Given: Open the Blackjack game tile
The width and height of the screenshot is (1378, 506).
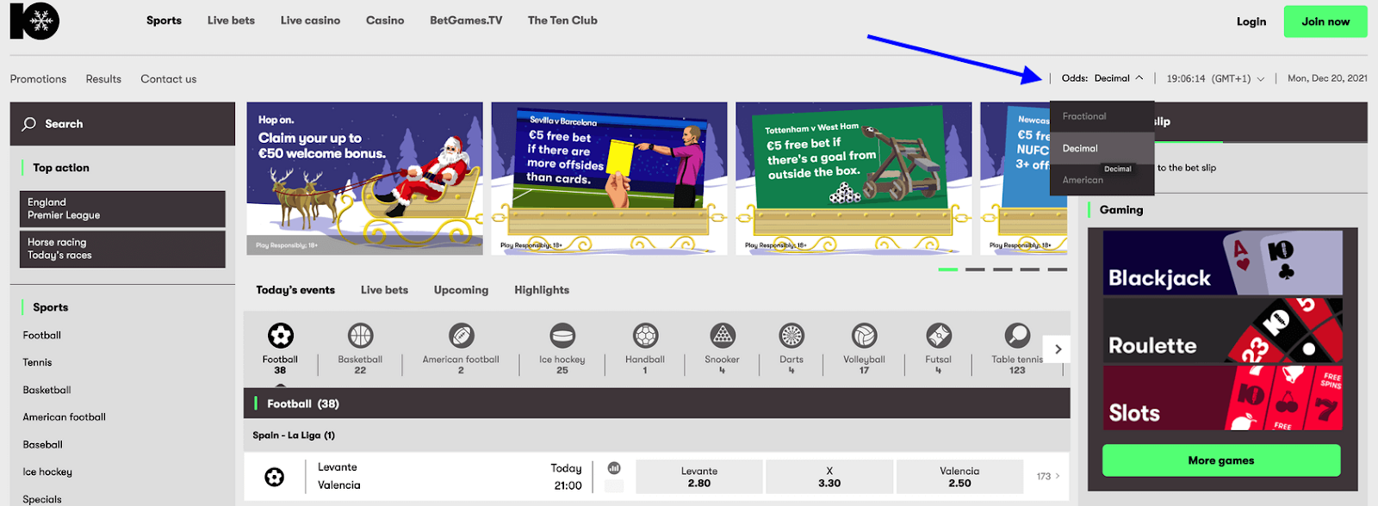Looking at the screenshot, I should pos(1222,263).
